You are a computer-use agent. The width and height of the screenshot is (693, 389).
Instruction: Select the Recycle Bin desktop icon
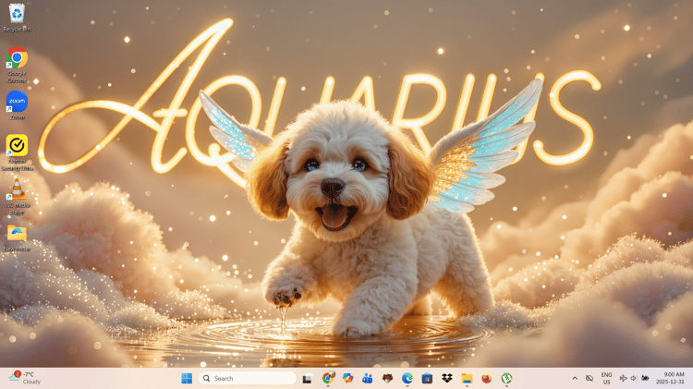[17, 18]
